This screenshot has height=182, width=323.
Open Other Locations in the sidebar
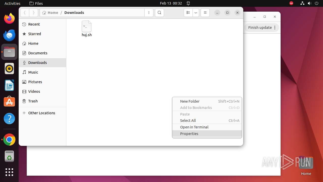tap(42, 113)
